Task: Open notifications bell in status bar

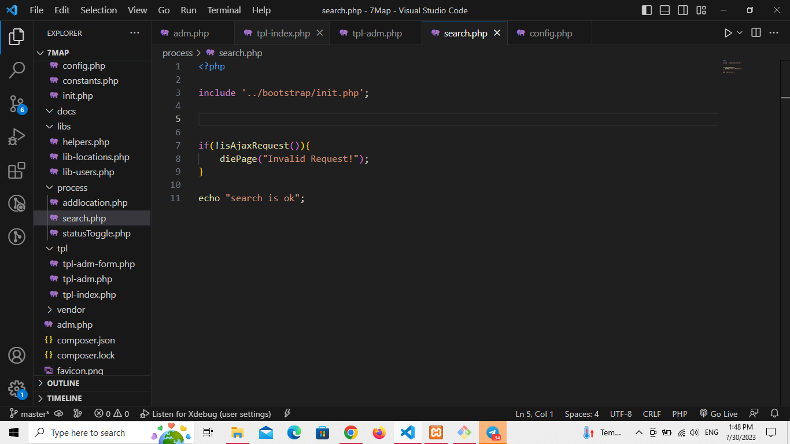Action: click(x=774, y=414)
